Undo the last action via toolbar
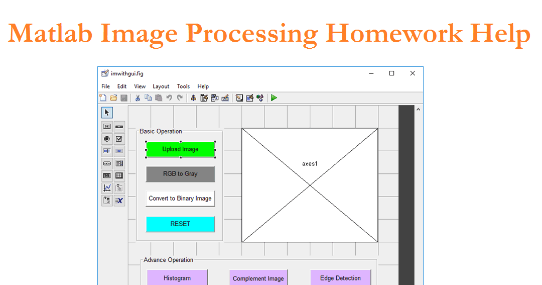542x285 pixels. (x=169, y=98)
